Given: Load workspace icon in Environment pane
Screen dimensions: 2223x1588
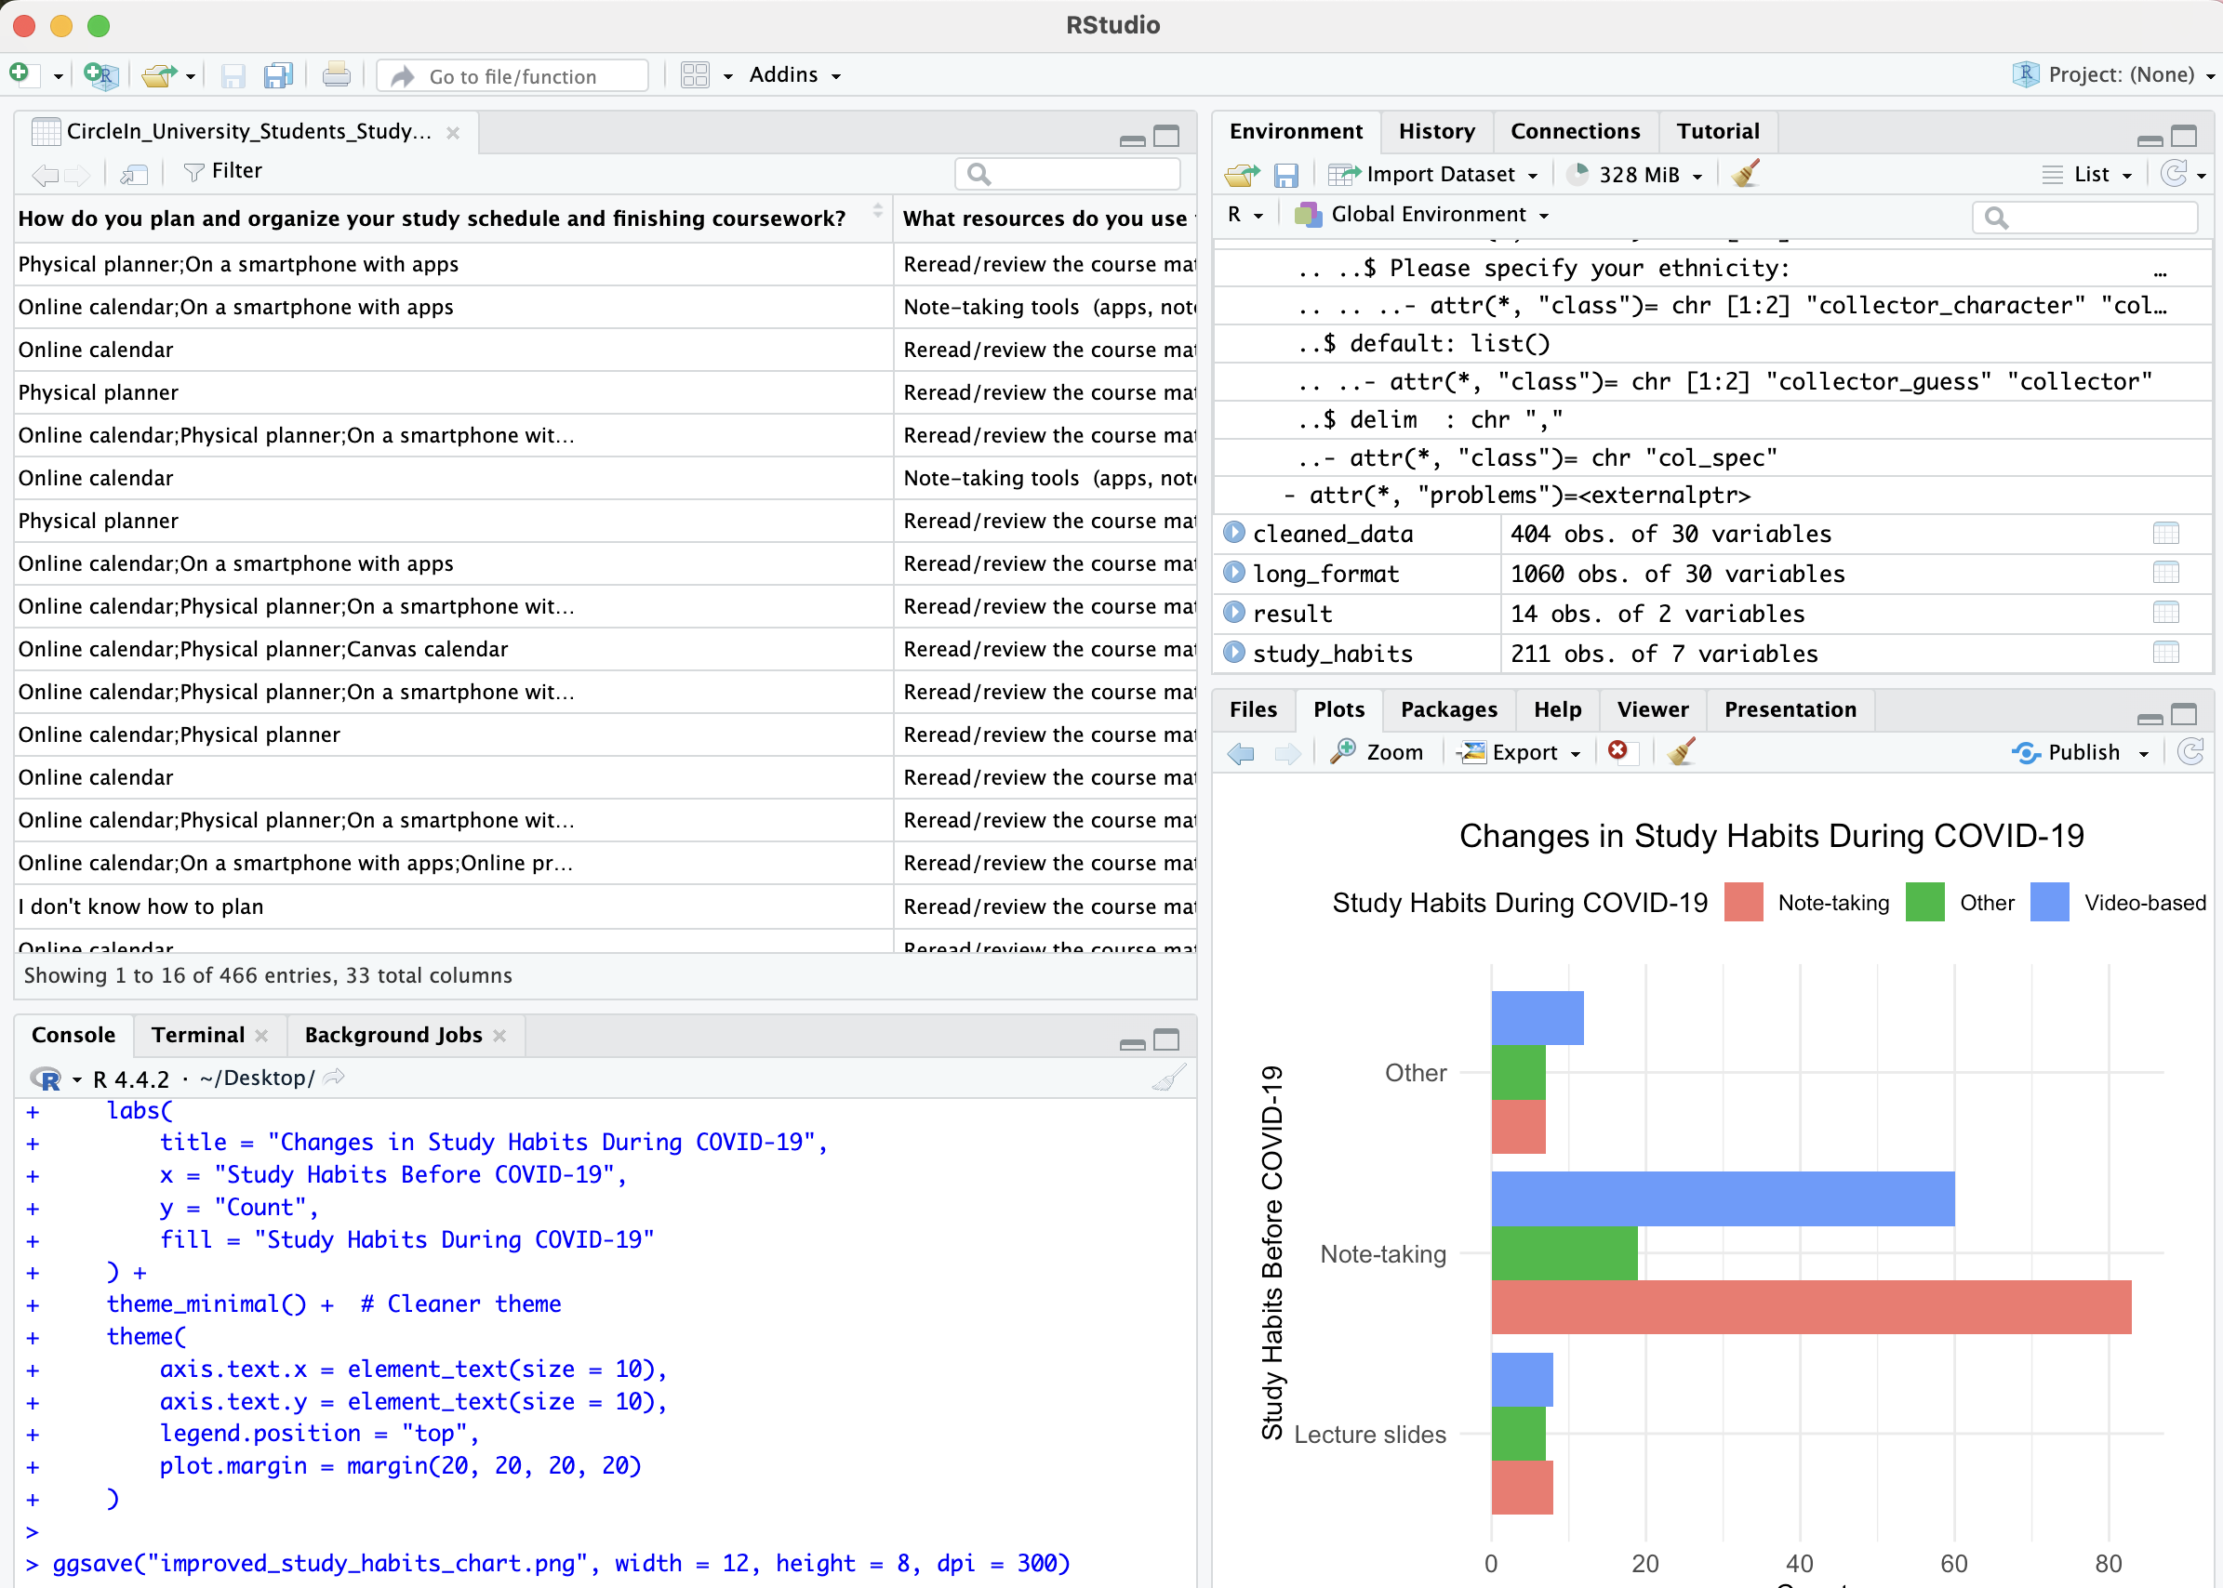Looking at the screenshot, I should click(1242, 175).
